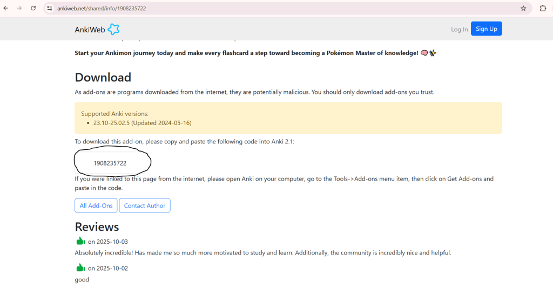Open site information icon in address bar
The image size is (553, 289).
point(50,9)
